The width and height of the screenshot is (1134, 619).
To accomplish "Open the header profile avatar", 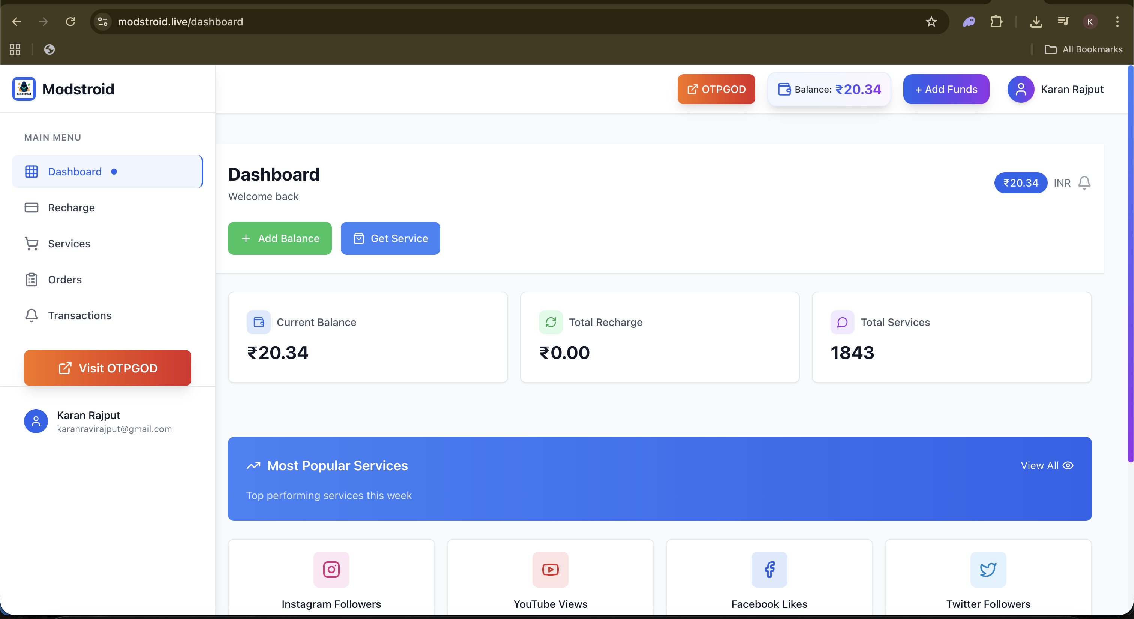I will pos(1021,89).
